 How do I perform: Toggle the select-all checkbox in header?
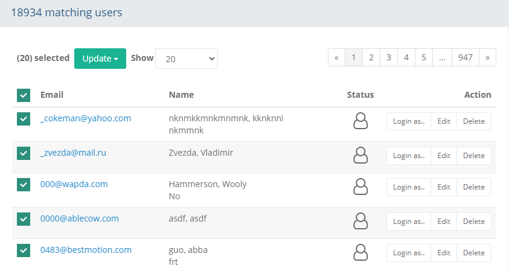pos(24,95)
